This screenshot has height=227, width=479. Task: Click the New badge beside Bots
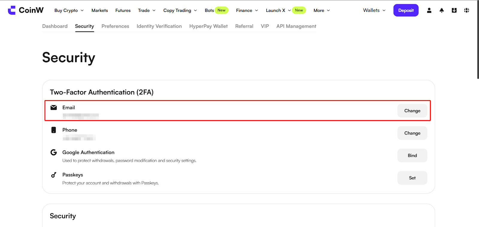tap(222, 10)
